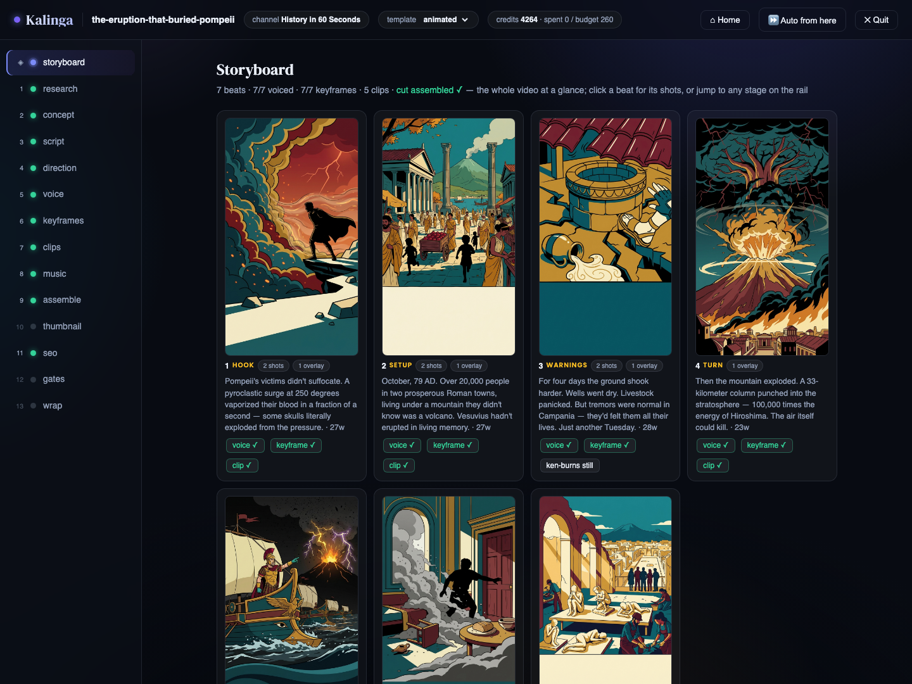The image size is (912, 684).
Task: Open the wrap stage
Action: tap(71, 406)
